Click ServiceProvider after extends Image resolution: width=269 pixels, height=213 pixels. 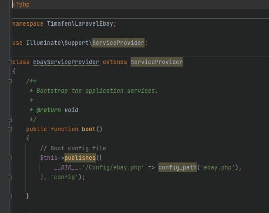157,62
